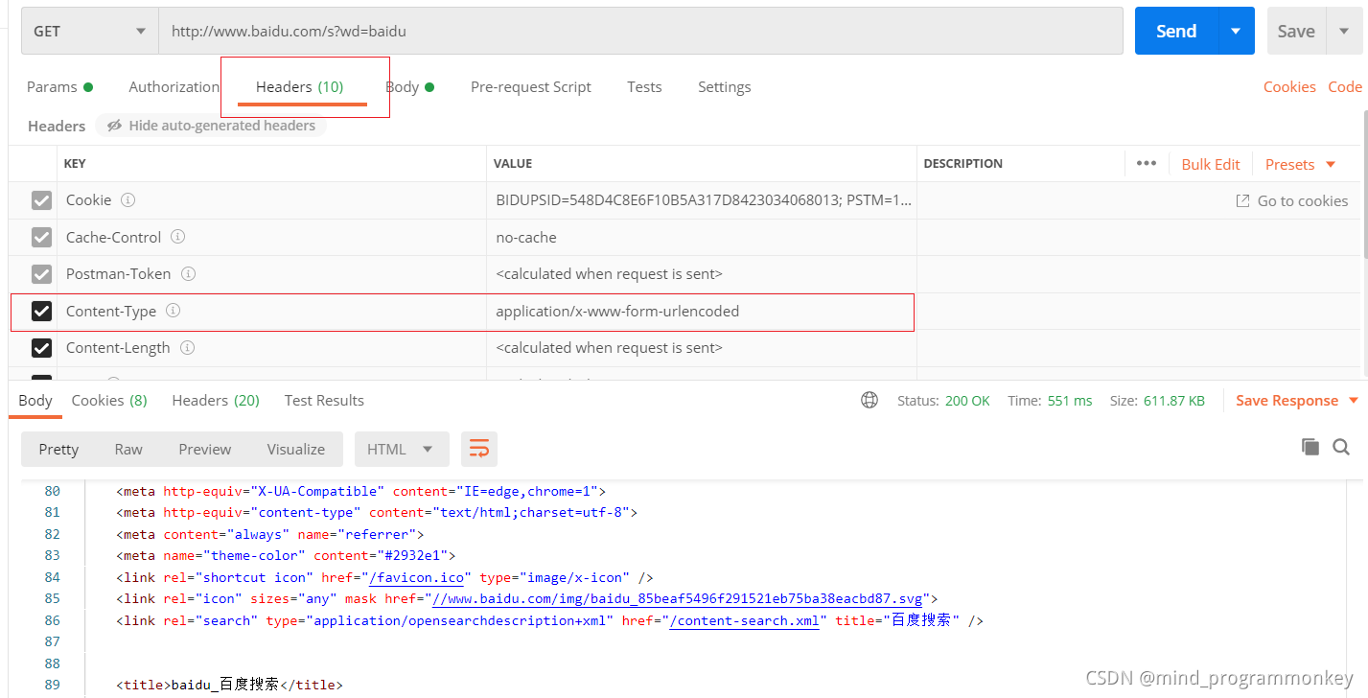Hide auto-generated headers toggle
Screen dimensions: 1368x698
click(211, 126)
